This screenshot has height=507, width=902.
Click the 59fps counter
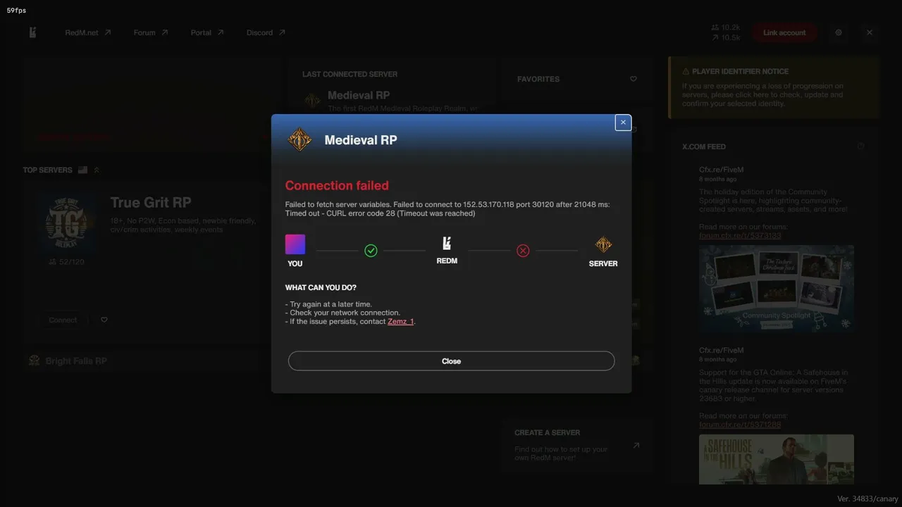click(x=17, y=11)
